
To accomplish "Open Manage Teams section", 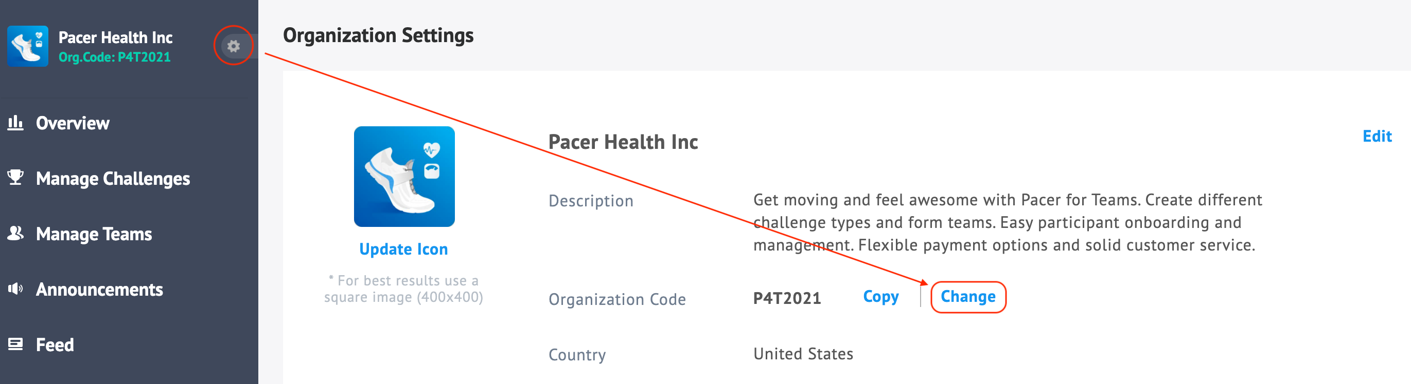I will tap(94, 234).
